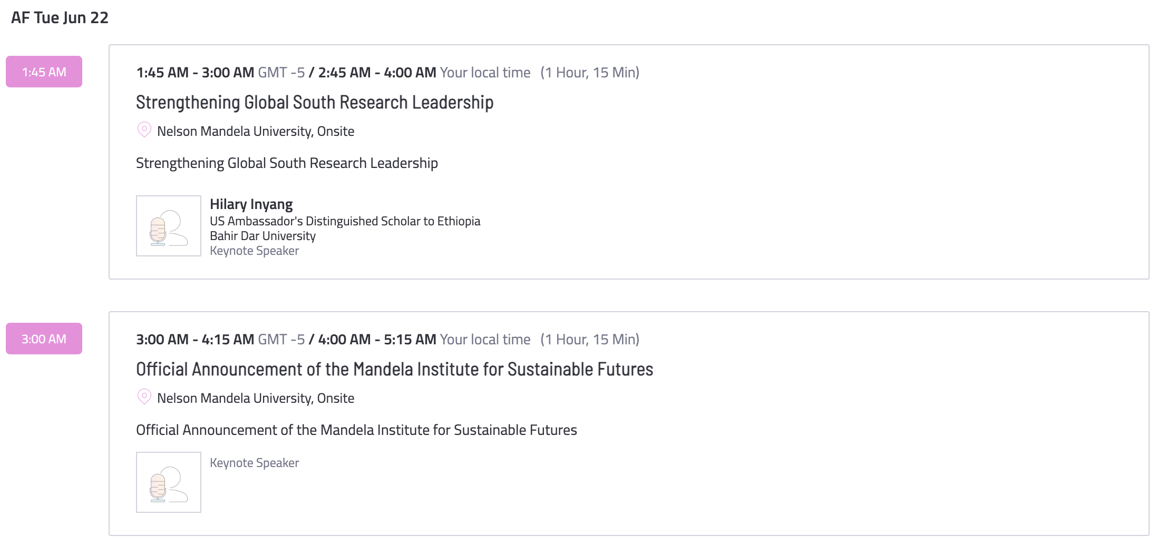
Task: Select the 1:45 AM time badge
Action: point(44,72)
